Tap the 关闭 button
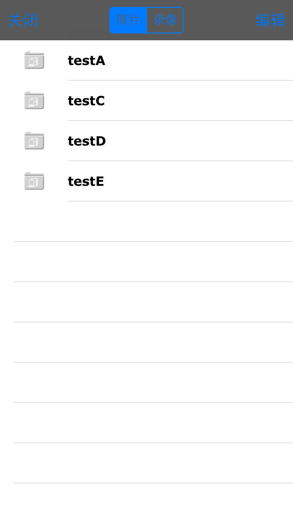Viewport: 293px width, 520px height. click(23, 20)
